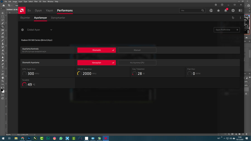Click Oyun Profili Ekle button
This screenshot has height=141, width=251.
point(227,30)
